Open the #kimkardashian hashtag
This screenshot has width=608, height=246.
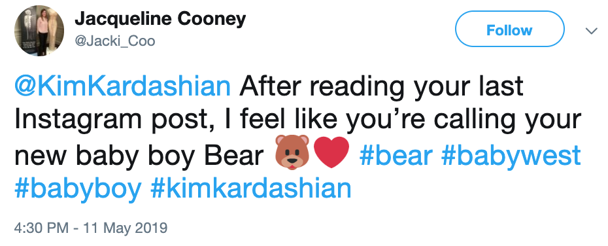coord(251,188)
